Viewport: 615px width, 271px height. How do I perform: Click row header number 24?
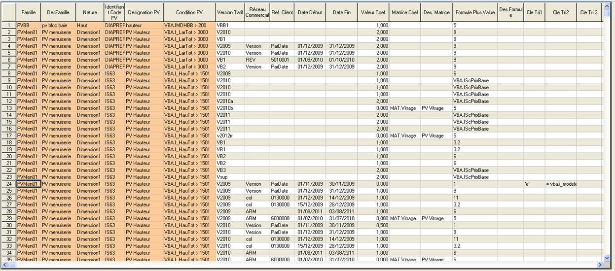8,184
